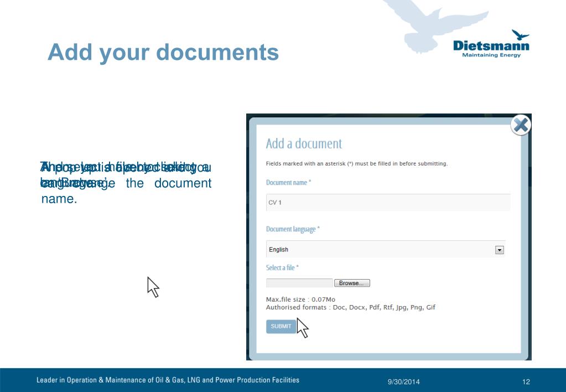
Task: Click the 'Add your documents' slide title
Action: (163, 52)
